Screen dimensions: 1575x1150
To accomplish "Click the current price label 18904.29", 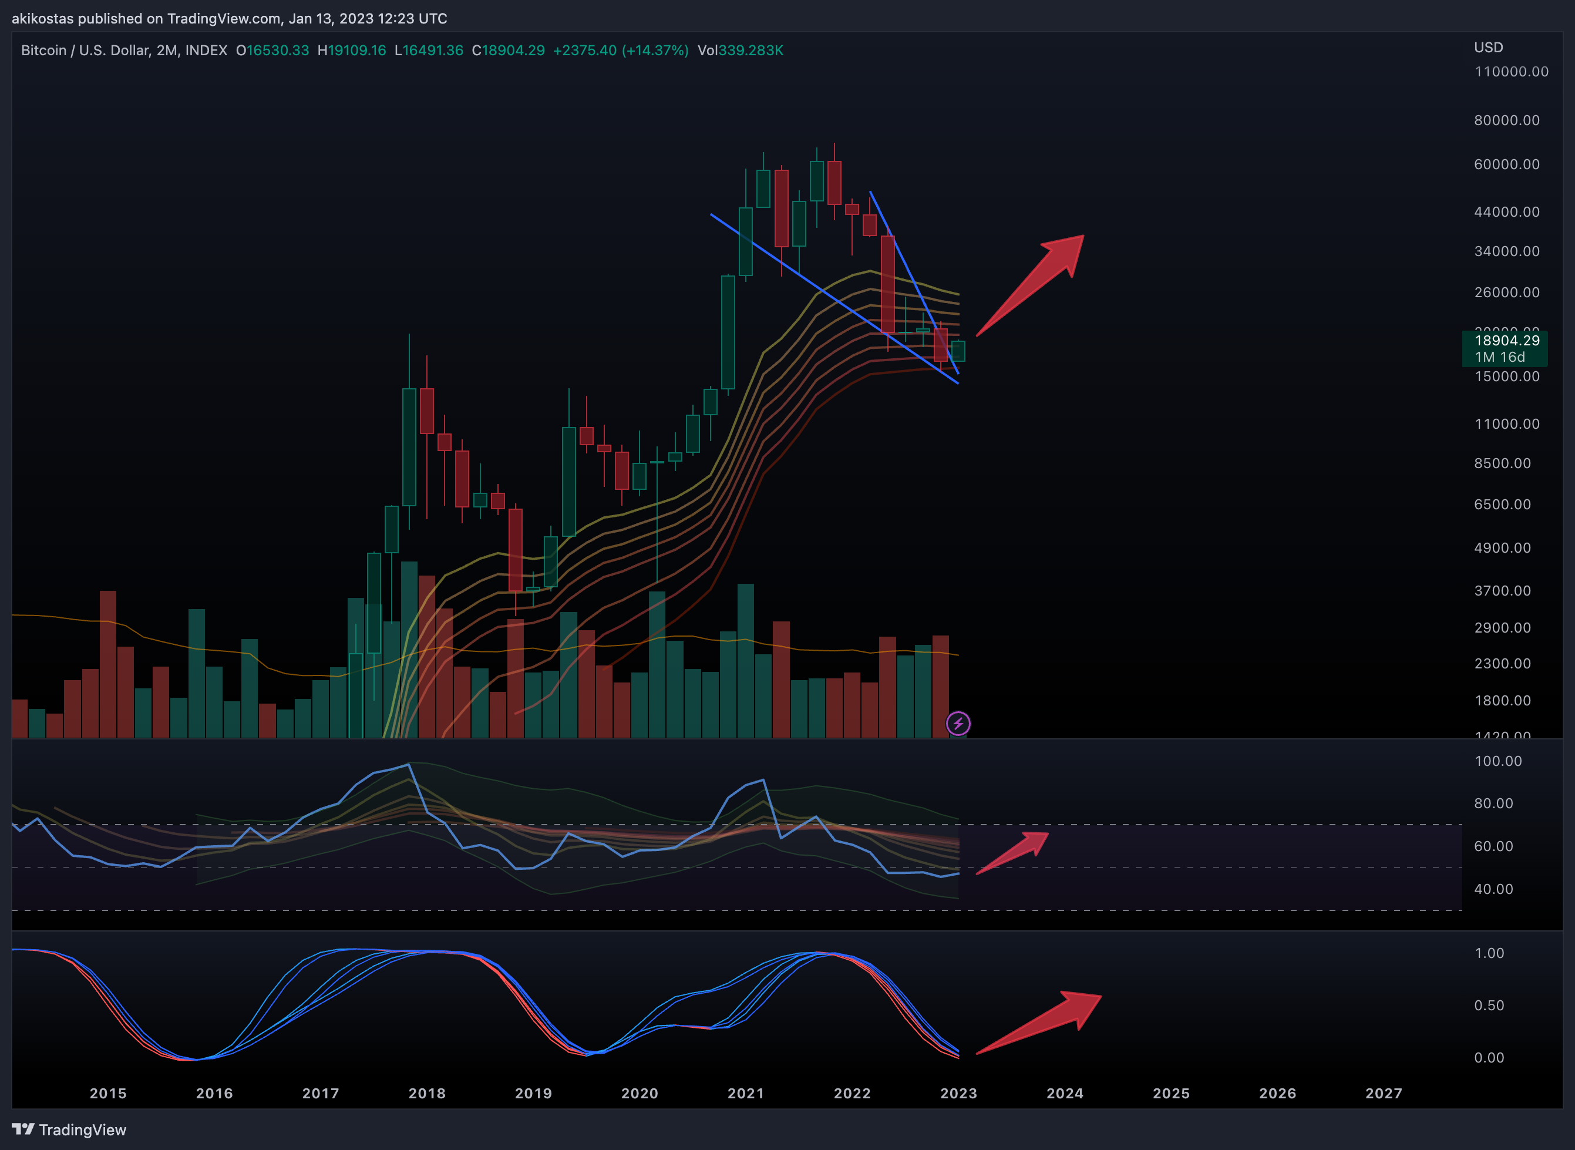I will point(1507,341).
